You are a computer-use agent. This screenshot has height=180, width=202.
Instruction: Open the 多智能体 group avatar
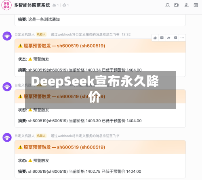click(x=6, y=5)
